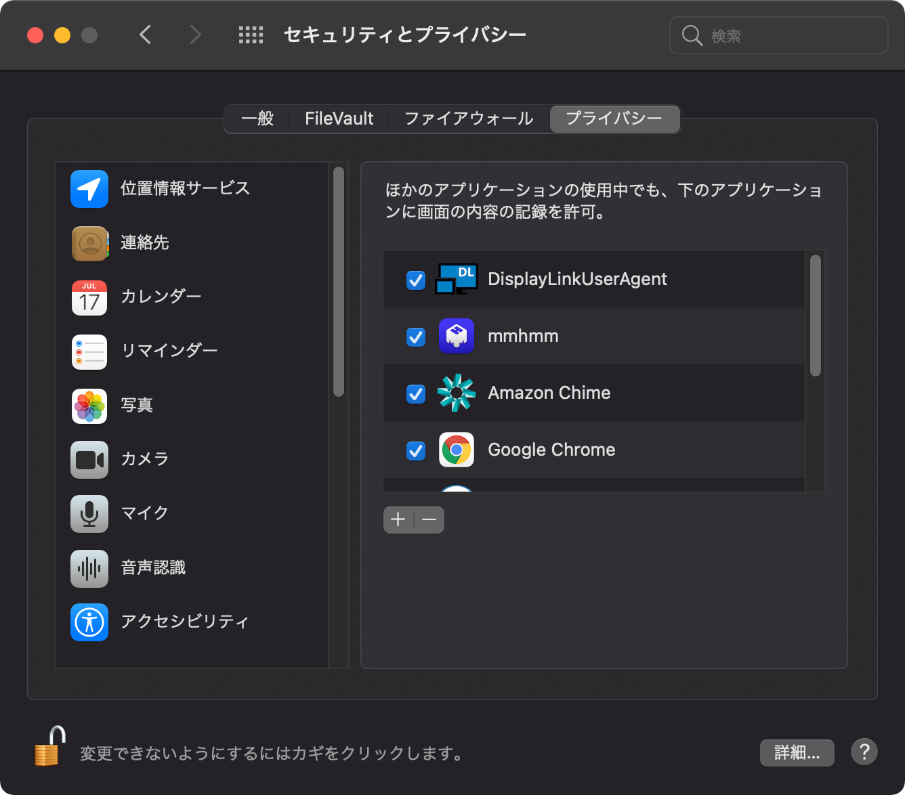Click the 変更できないようにするにはカギをクリックします text
The width and height of the screenshot is (905, 795).
(x=272, y=753)
